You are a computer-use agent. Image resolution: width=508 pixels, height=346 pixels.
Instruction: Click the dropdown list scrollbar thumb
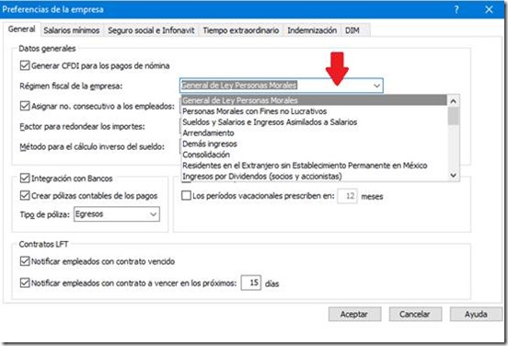(454, 116)
